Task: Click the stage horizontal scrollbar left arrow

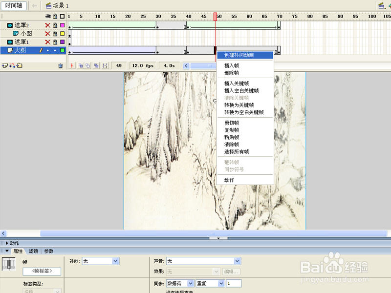Action: tap(3, 233)
